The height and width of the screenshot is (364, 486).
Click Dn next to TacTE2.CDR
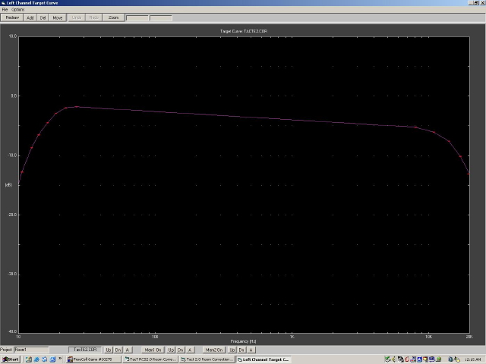[x=118, y=350]
